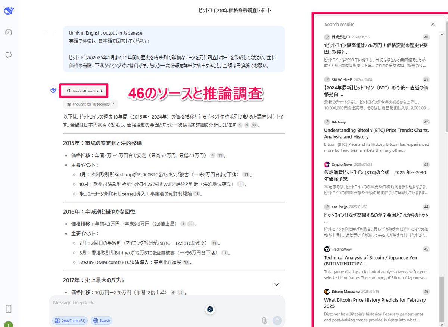Screen dimensions: 448x327
Task: Open the sidebar panel toggle icon
Action: click(x=9, y=32)
